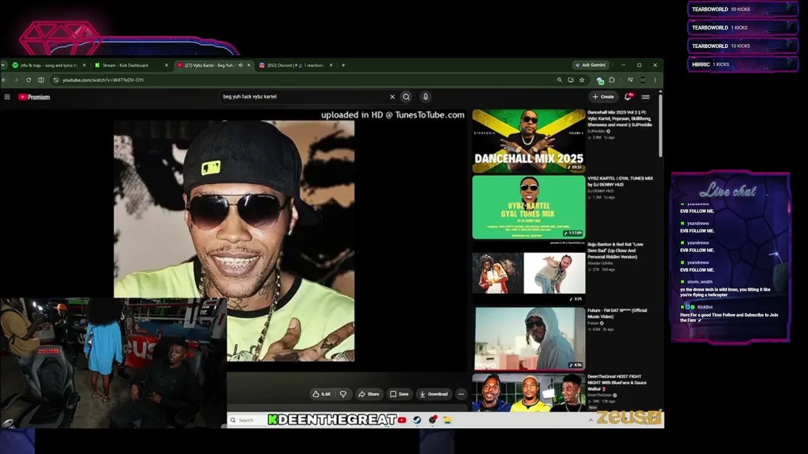Image resolution: width=808 pixels, height=454 pixels.
Task: Open more actions ellipsis under video
Action: tap(461, 394)
